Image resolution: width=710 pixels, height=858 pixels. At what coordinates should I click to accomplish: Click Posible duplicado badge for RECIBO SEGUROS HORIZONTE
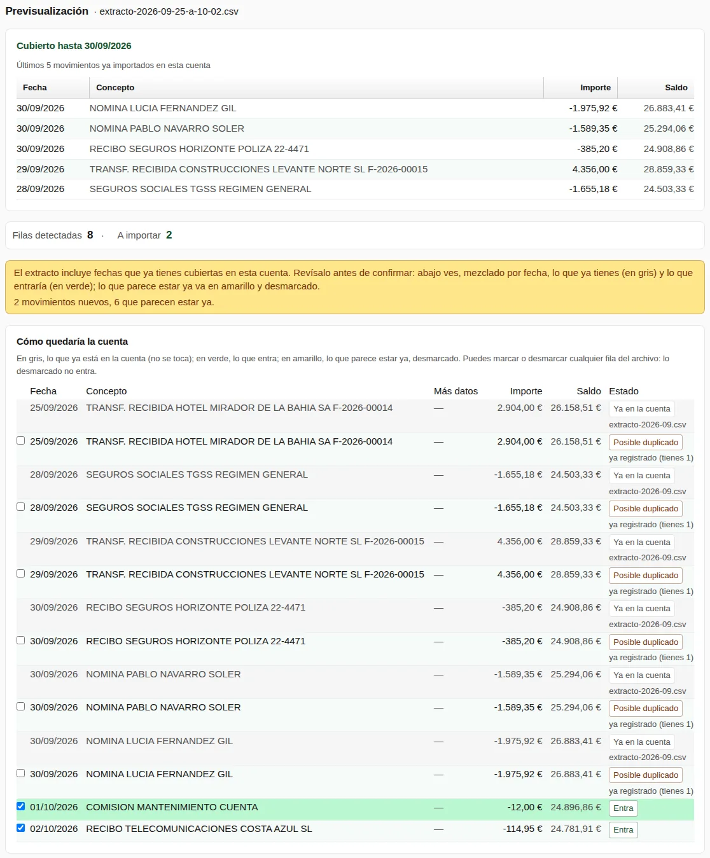click(646, 642)
